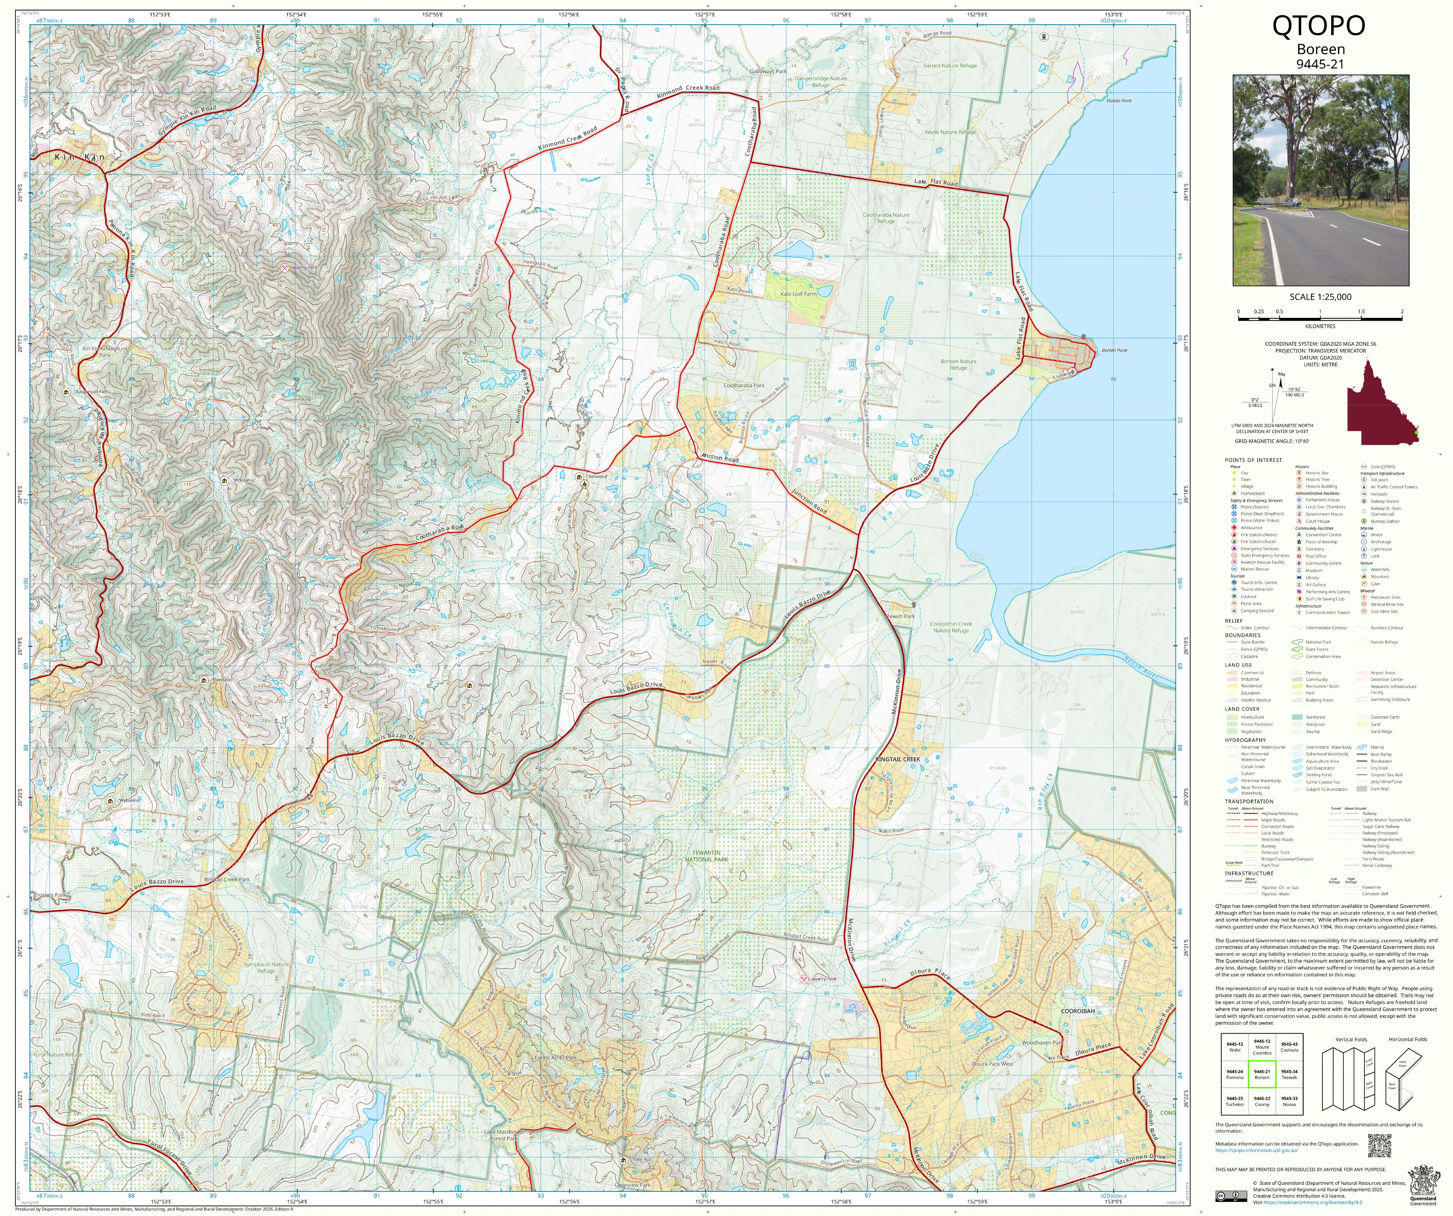
Task: Click the 'HYDROGRAPHY' legend heading
Action: coord(1245,740)
